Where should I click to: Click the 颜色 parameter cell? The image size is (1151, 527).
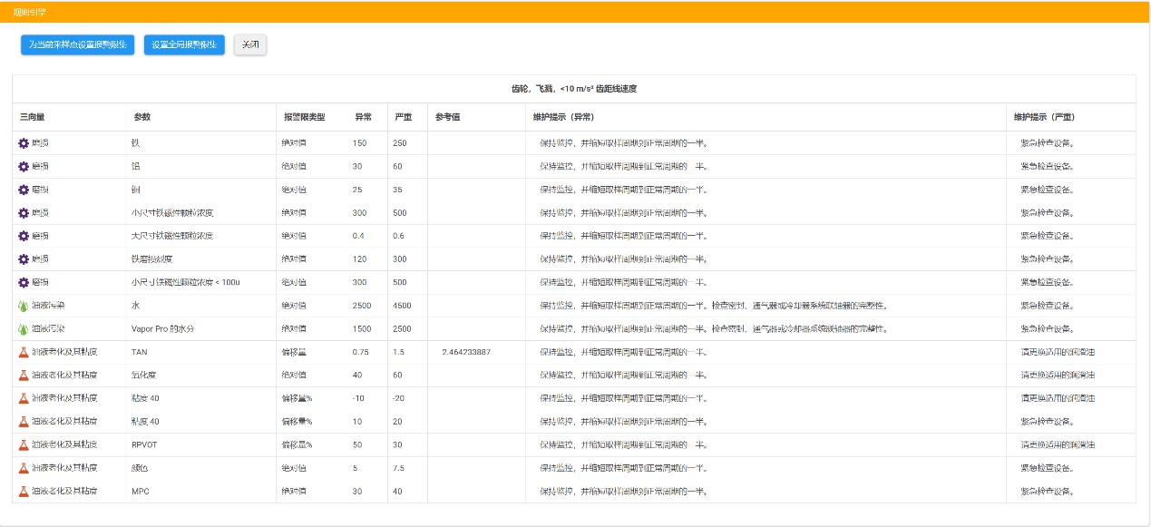141,468
